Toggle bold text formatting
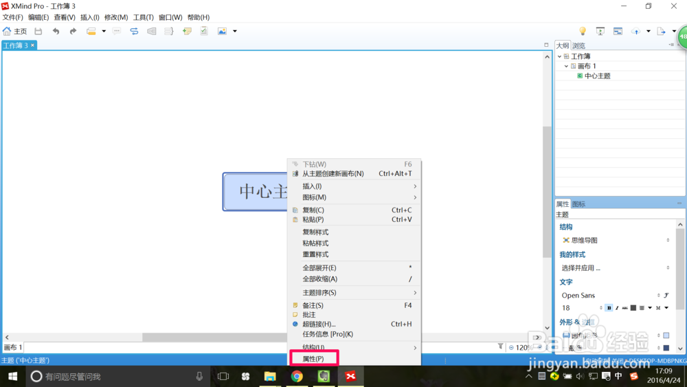 tap(609, 308)
